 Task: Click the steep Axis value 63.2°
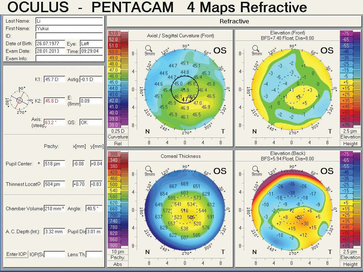[x=54, y=122]
